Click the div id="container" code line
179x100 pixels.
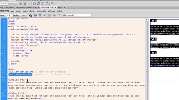(x=39, y=72)
